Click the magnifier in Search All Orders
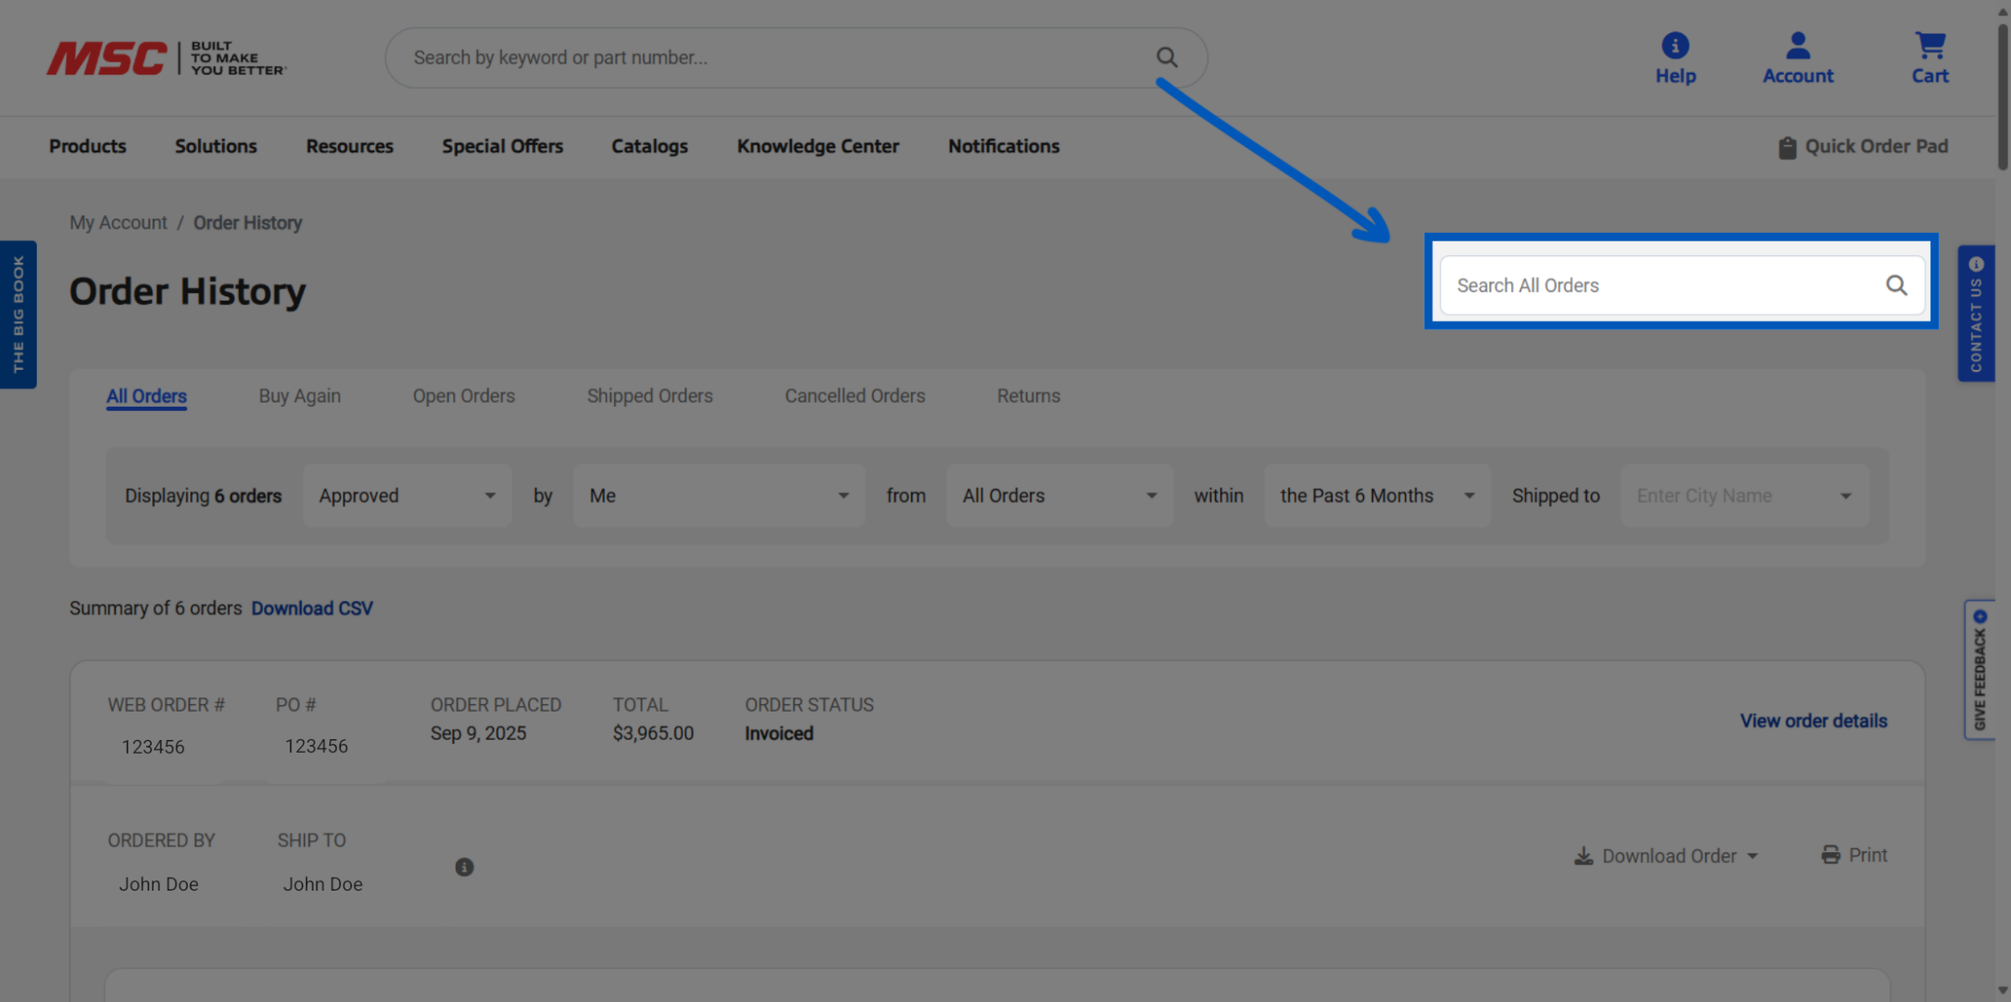Image resolution: width=2011 pixels, height=1002 pixels. tap(1896, 285)
